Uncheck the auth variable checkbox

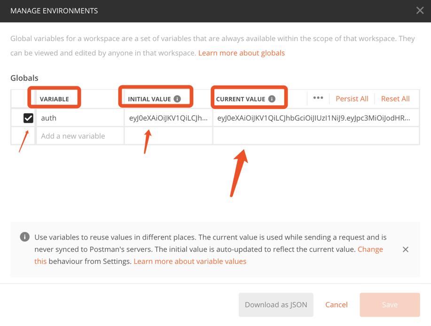point(28,118)
